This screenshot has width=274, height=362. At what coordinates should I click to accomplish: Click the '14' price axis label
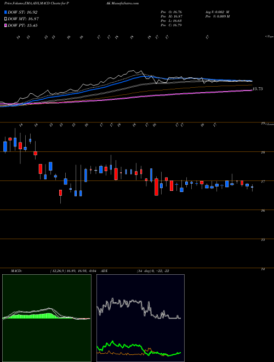tap(263, 269)
